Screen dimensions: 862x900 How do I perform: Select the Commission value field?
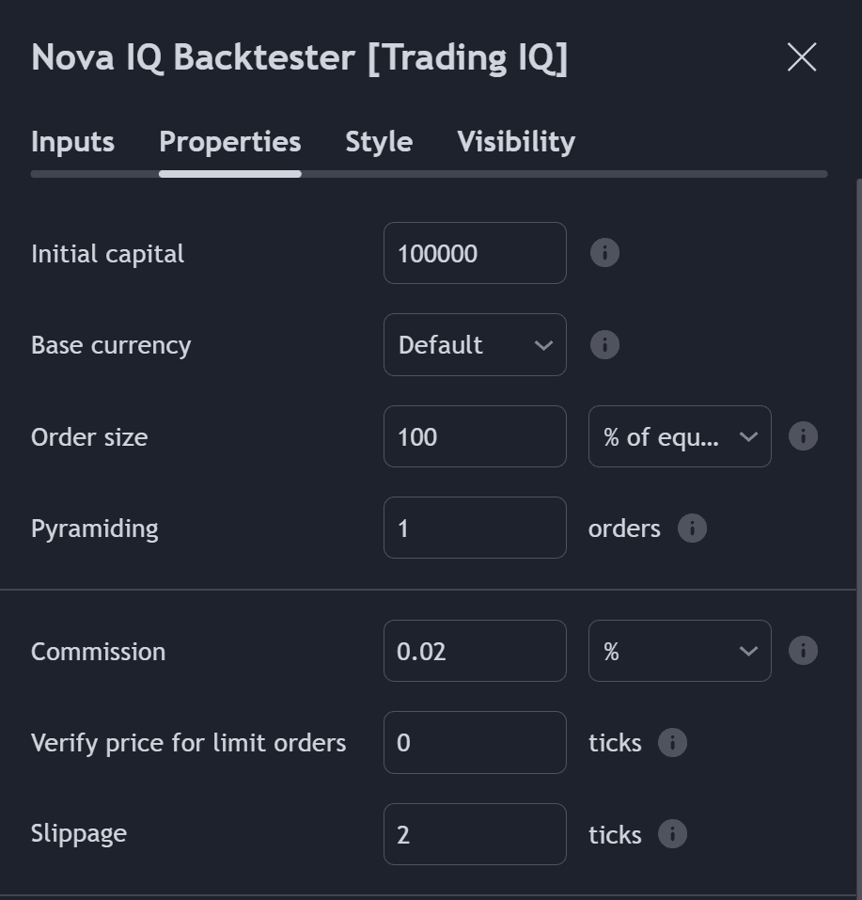pyautogui.click(x=475, y=650)
